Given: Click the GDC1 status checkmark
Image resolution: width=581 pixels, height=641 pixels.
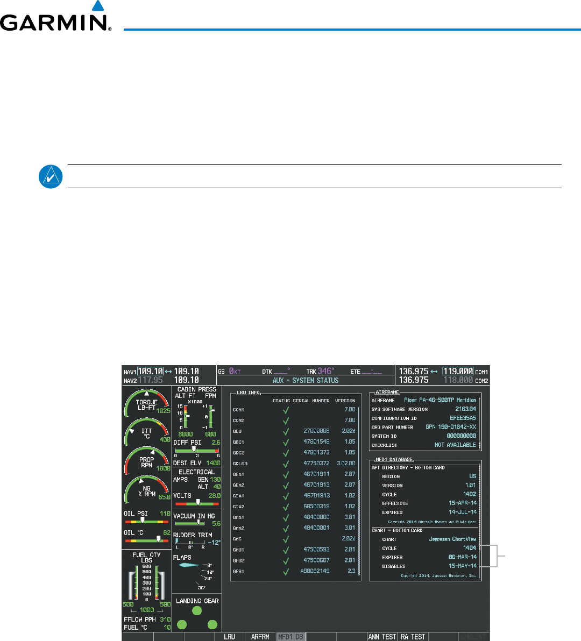Looking at the screenshot, I should pyautogui.click(x=286, y=442).
